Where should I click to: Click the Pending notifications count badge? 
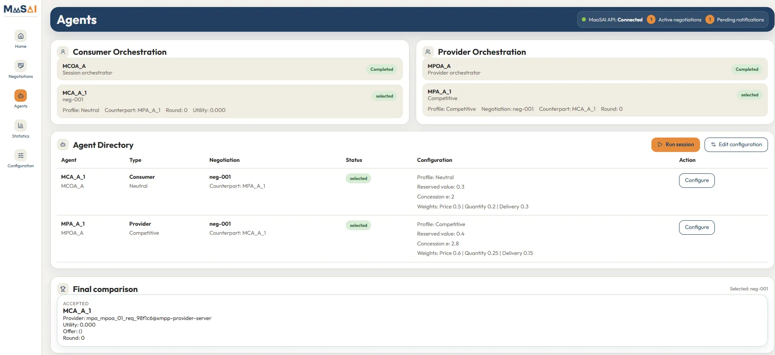tap(709, 19)
